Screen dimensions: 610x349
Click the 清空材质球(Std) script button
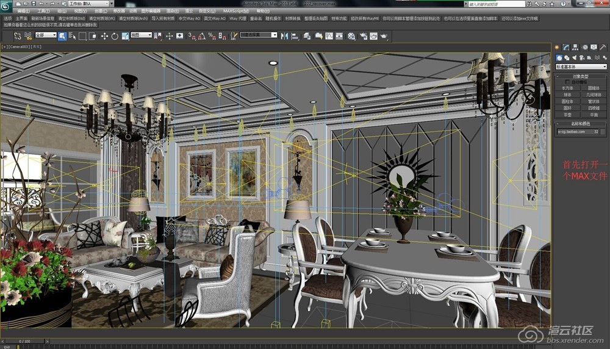pos(71,18)
